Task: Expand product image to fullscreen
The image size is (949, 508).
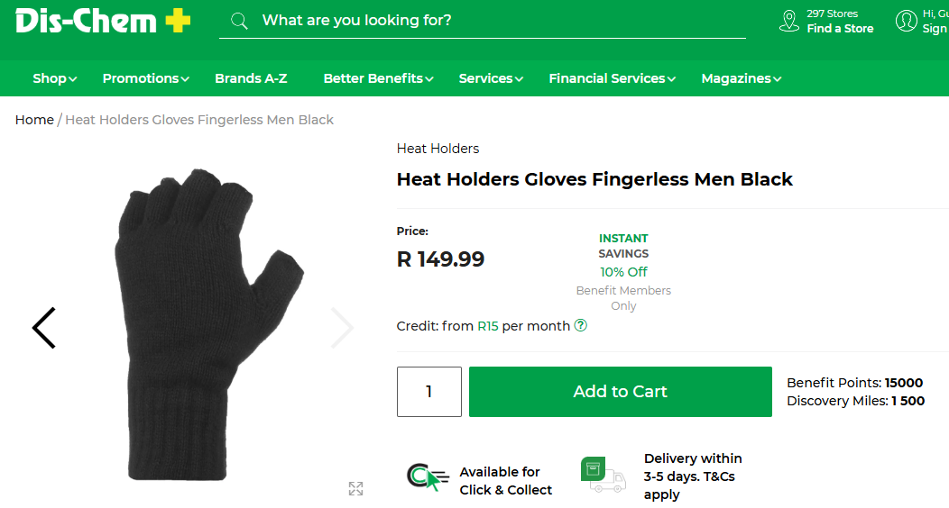Action: 355,488
